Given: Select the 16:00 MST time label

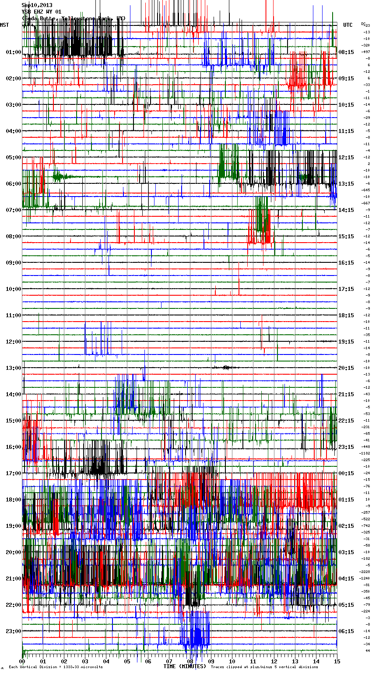Looking at the screenshot, I should tap(14, 447).
